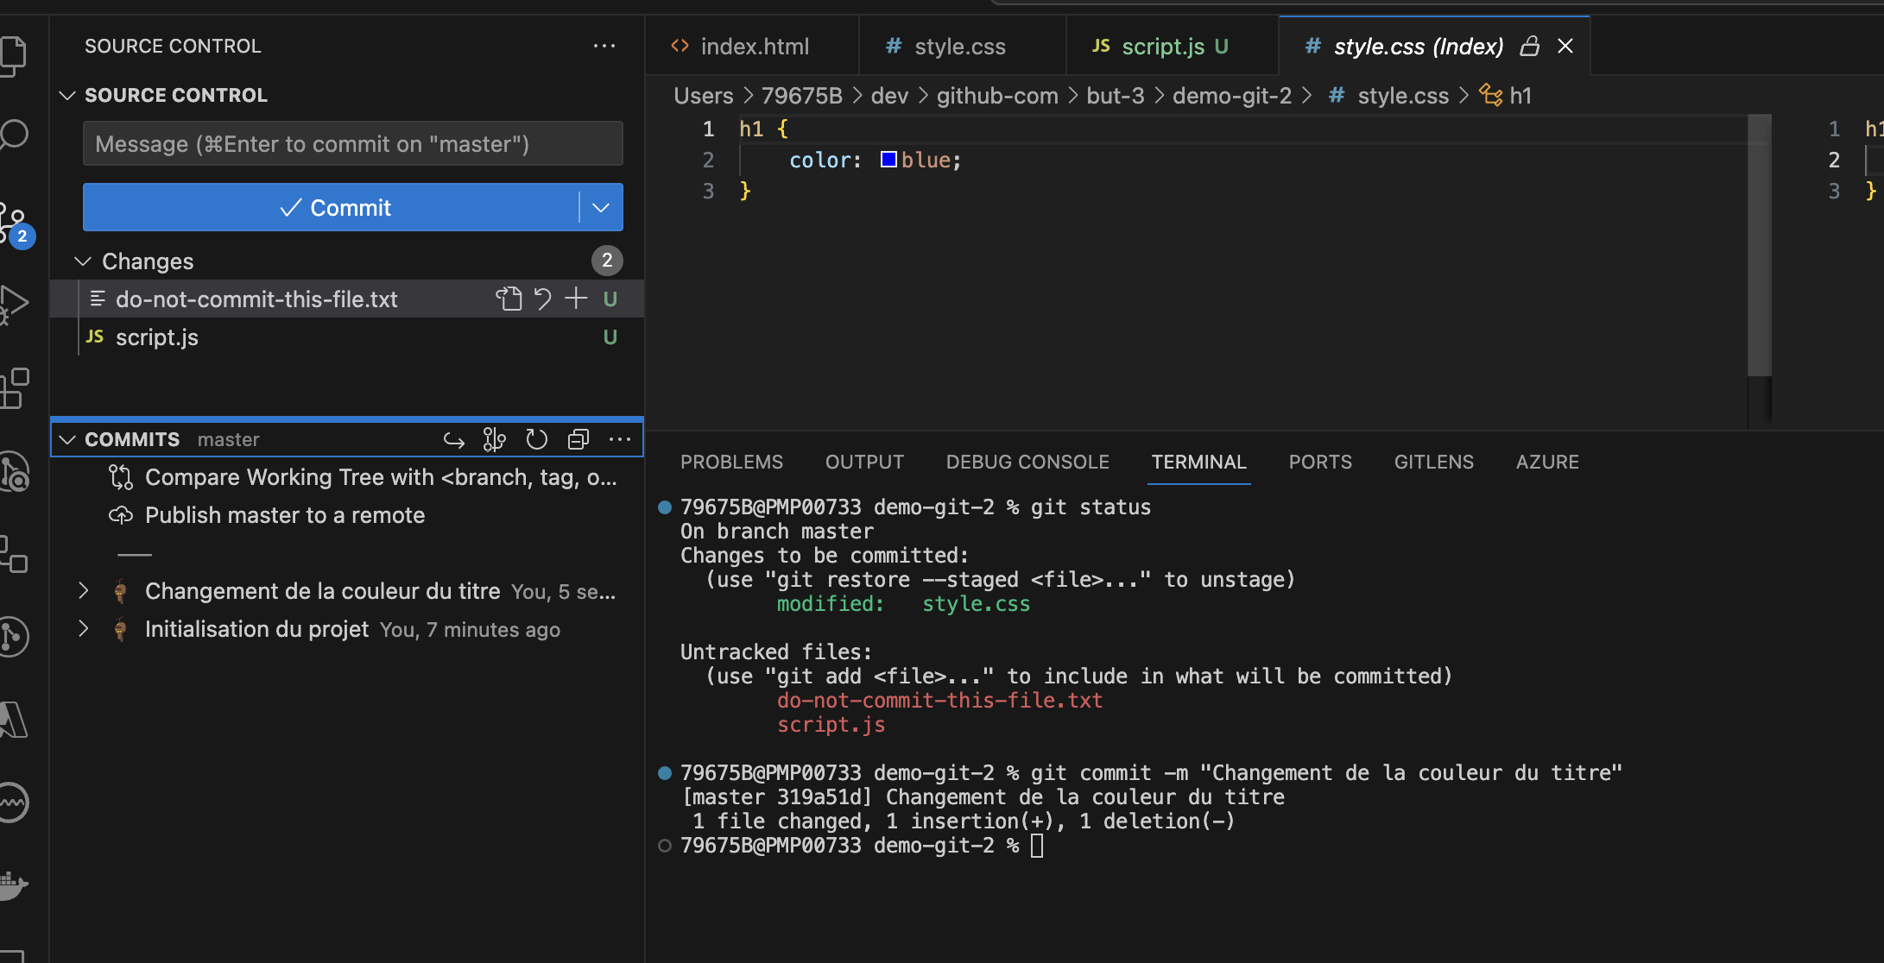Click Publish master to a remote

285,515
